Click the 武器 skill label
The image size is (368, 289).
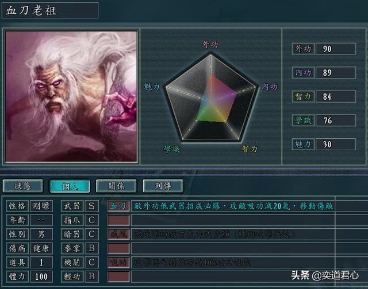72,206
